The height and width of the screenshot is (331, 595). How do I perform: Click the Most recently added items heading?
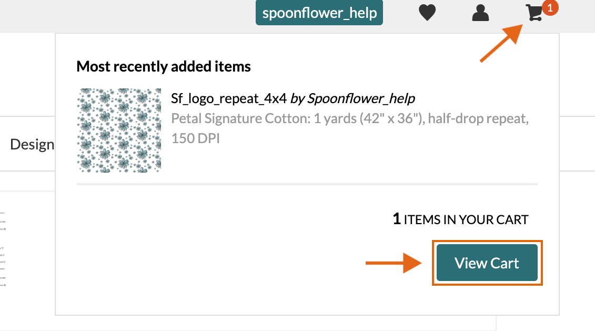point(164,66)
